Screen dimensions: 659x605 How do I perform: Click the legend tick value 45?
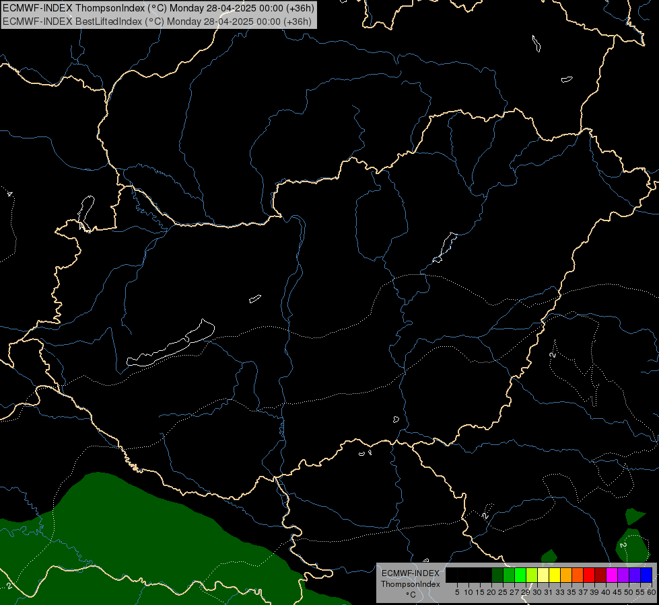(617, 592)
